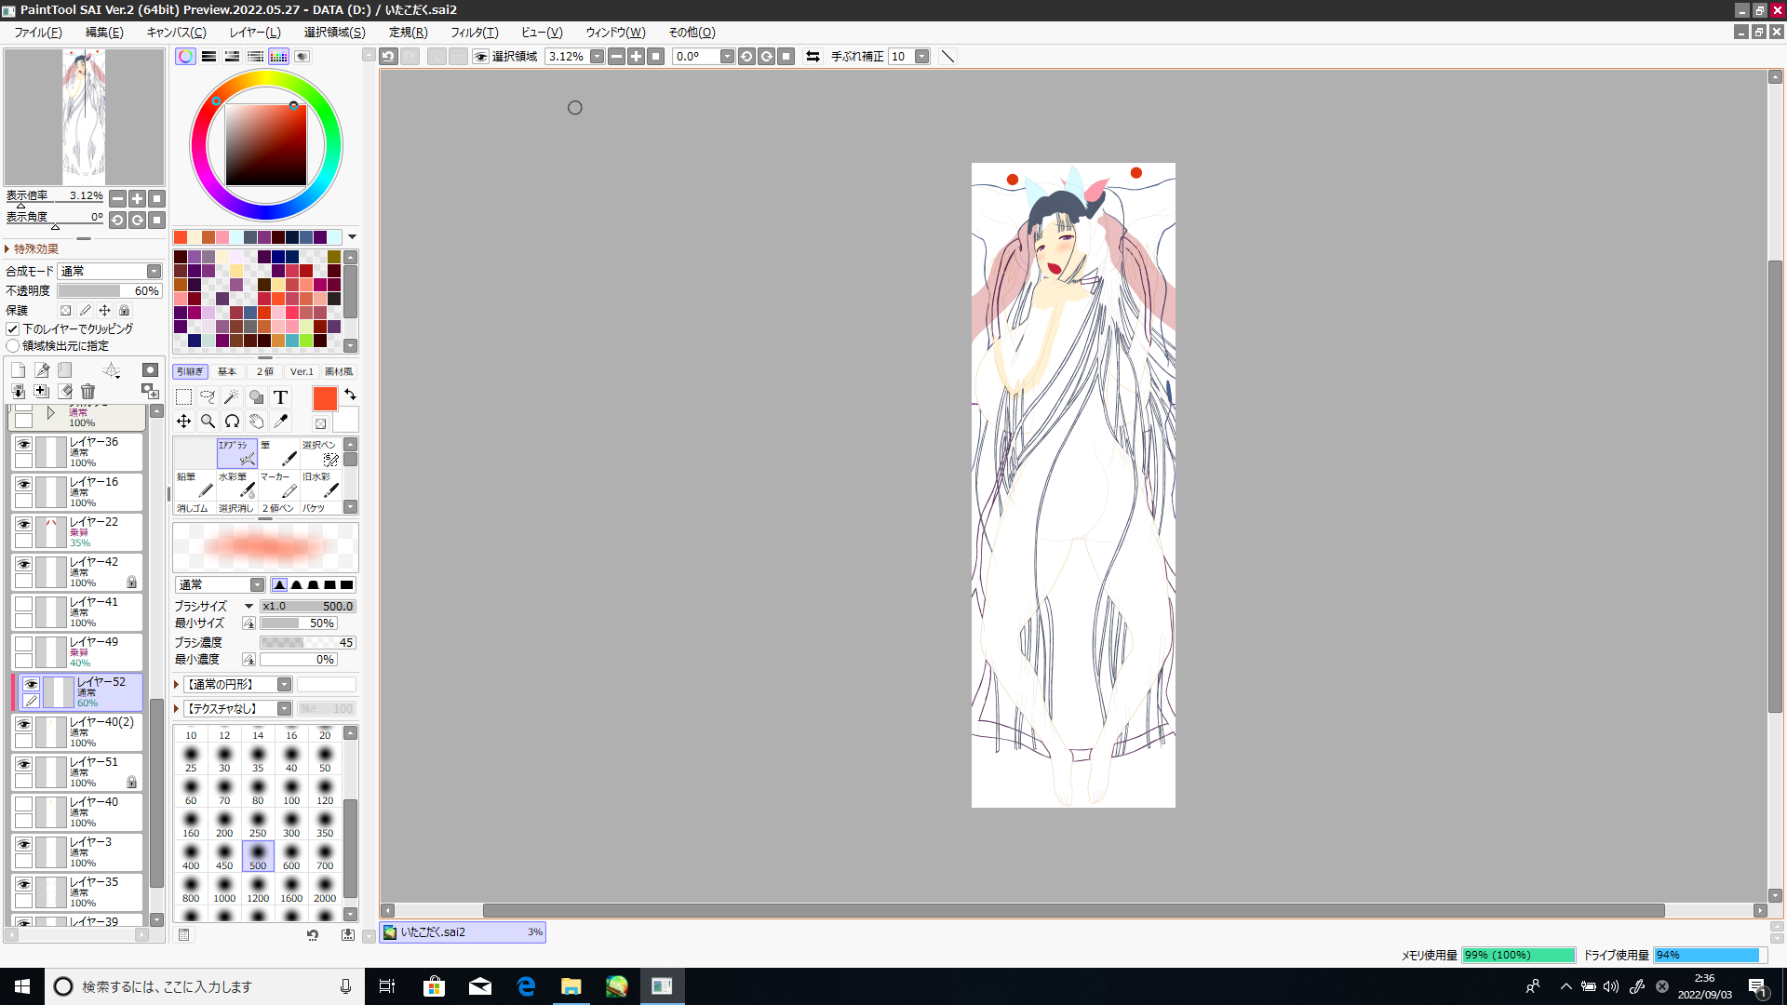The height and width of the screenshot is (1005, 1787).
Task: Open 【通常の円形】 brush shape dropdown
Action: [284, 685]
